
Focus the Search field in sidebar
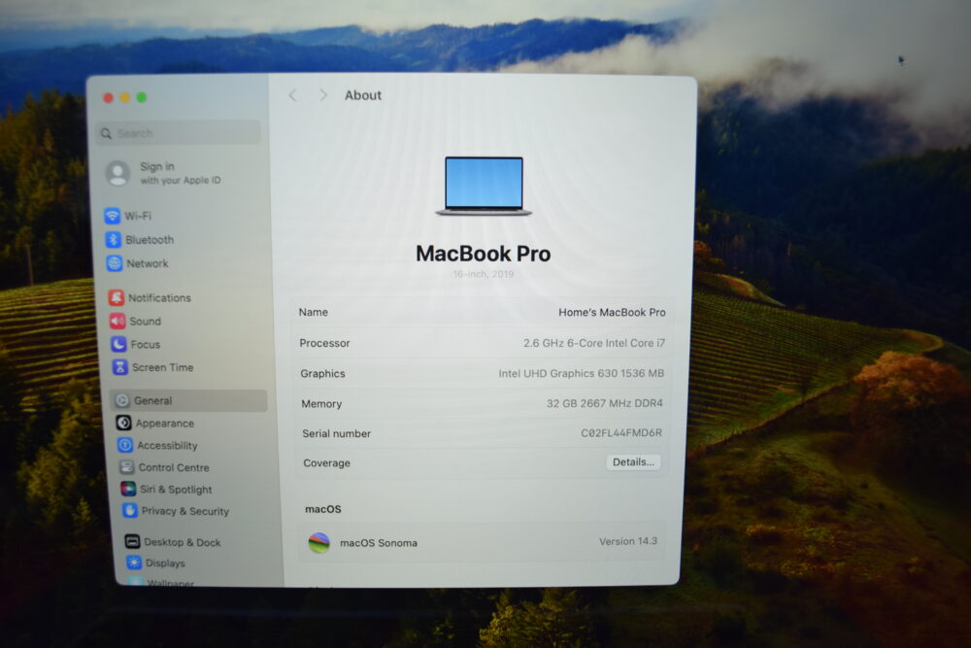point(179,133)
